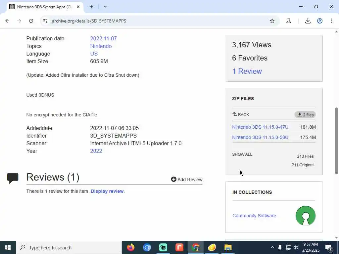Open Firefox from the taskbar
Screen dimensions: 339x254
click(x=130, y=247)
